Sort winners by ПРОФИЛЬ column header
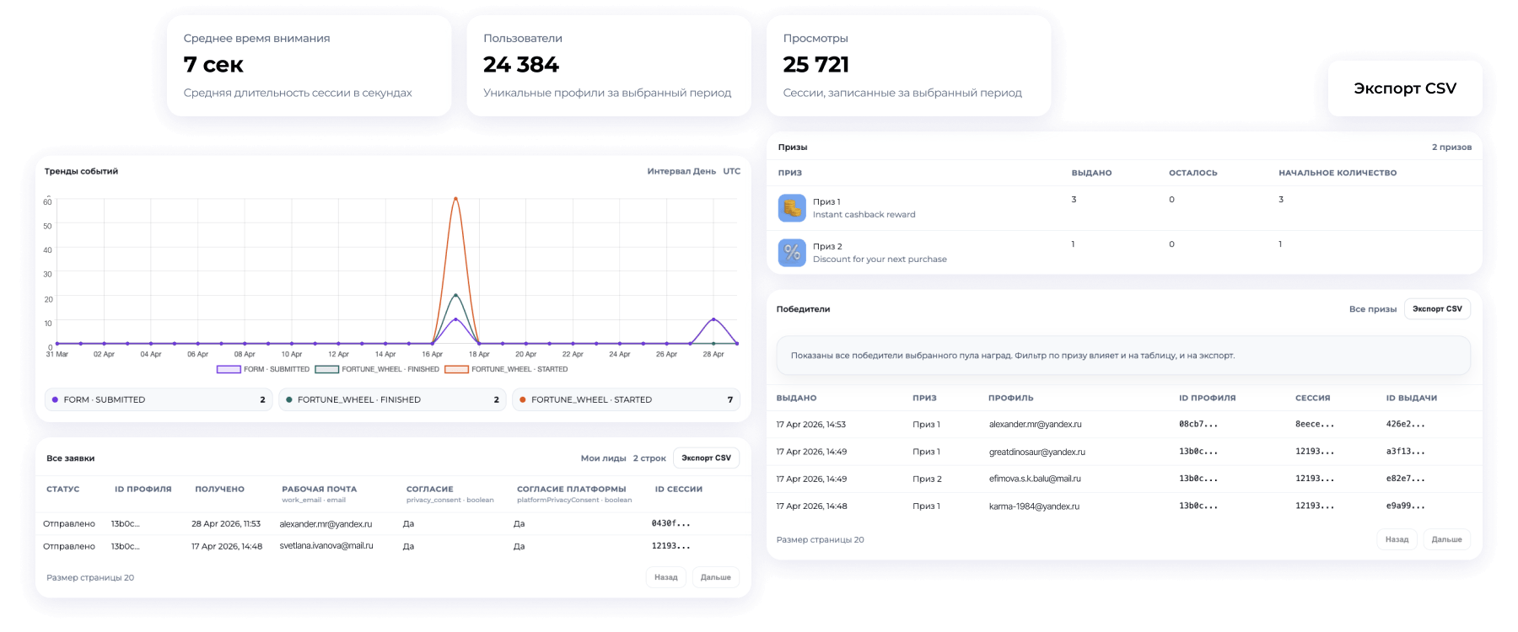Image resolution: width=1518 pixels, height=632 pixels. click(1010, 398)
